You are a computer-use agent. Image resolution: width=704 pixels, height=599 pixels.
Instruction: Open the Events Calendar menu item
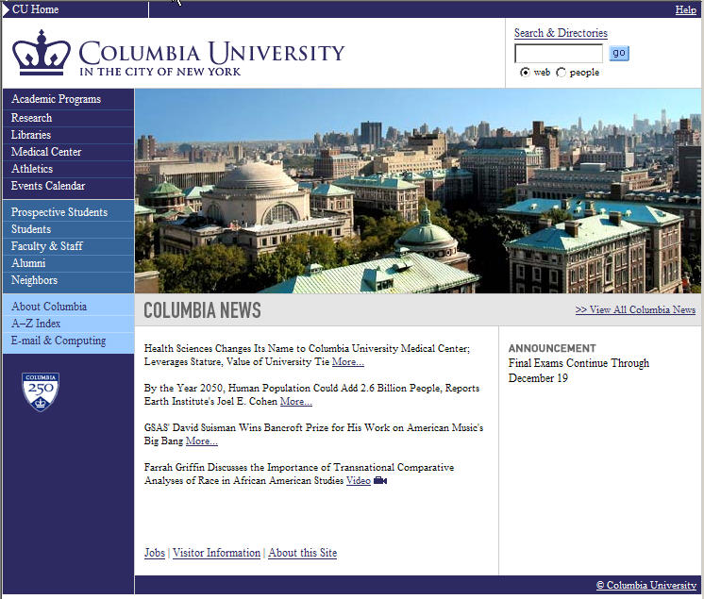click(48, 186)
